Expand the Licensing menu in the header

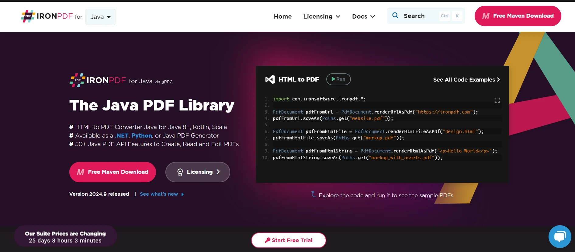tap(322, 16)
